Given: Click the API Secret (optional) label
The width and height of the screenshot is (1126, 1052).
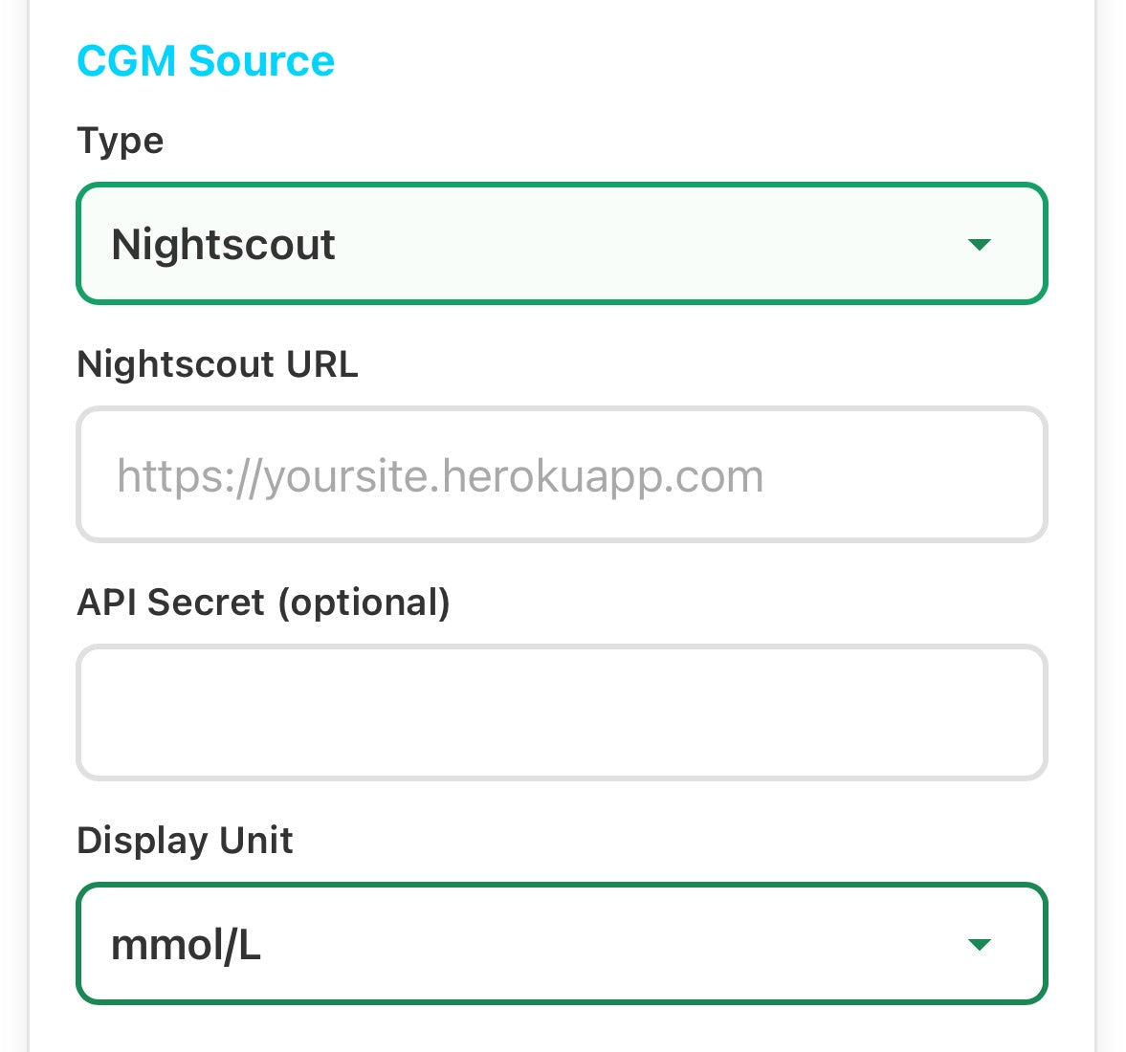Looking at the screenshot, I should (x=265, y=603).
